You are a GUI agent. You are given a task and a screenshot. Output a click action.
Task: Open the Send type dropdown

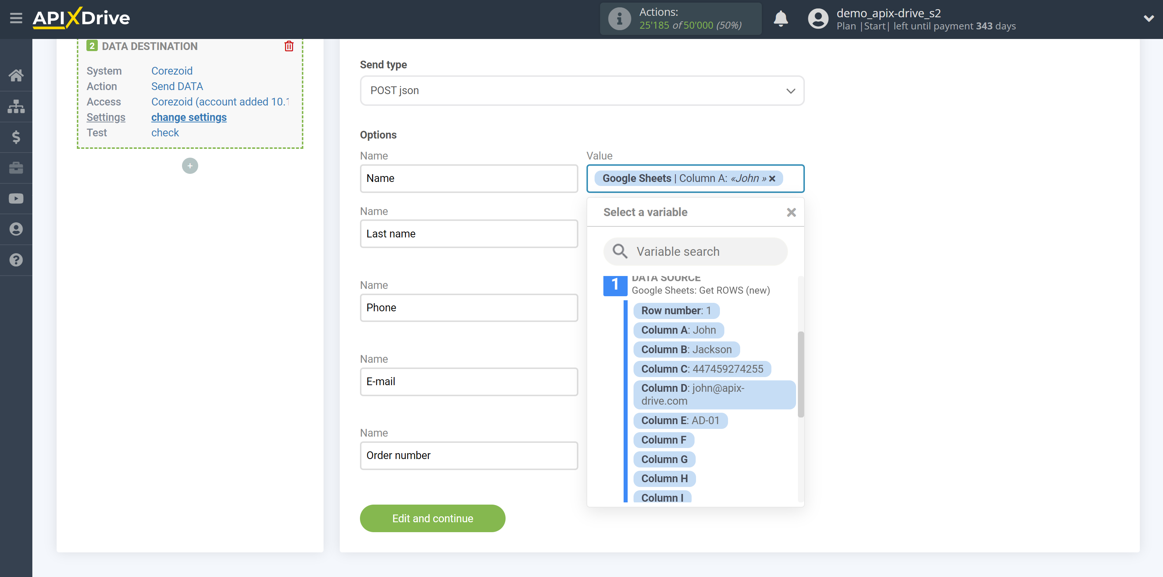[x=582, y=91]
